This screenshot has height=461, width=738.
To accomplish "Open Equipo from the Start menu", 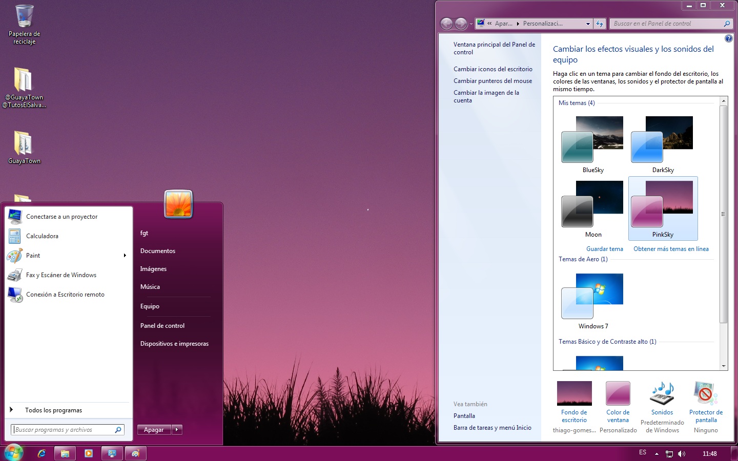I will pyautogui.click(x=150, y=306).
